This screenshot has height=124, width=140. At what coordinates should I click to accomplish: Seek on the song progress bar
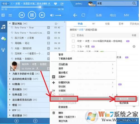(32, 7)
